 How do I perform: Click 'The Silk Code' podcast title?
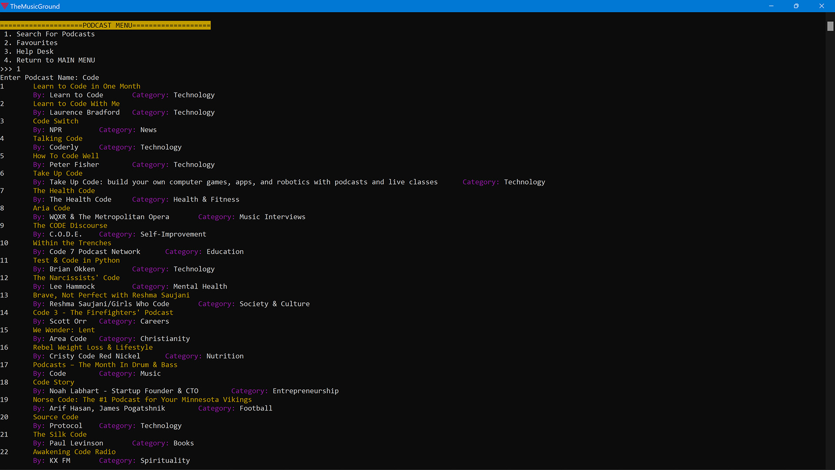(x=60, y=434)
